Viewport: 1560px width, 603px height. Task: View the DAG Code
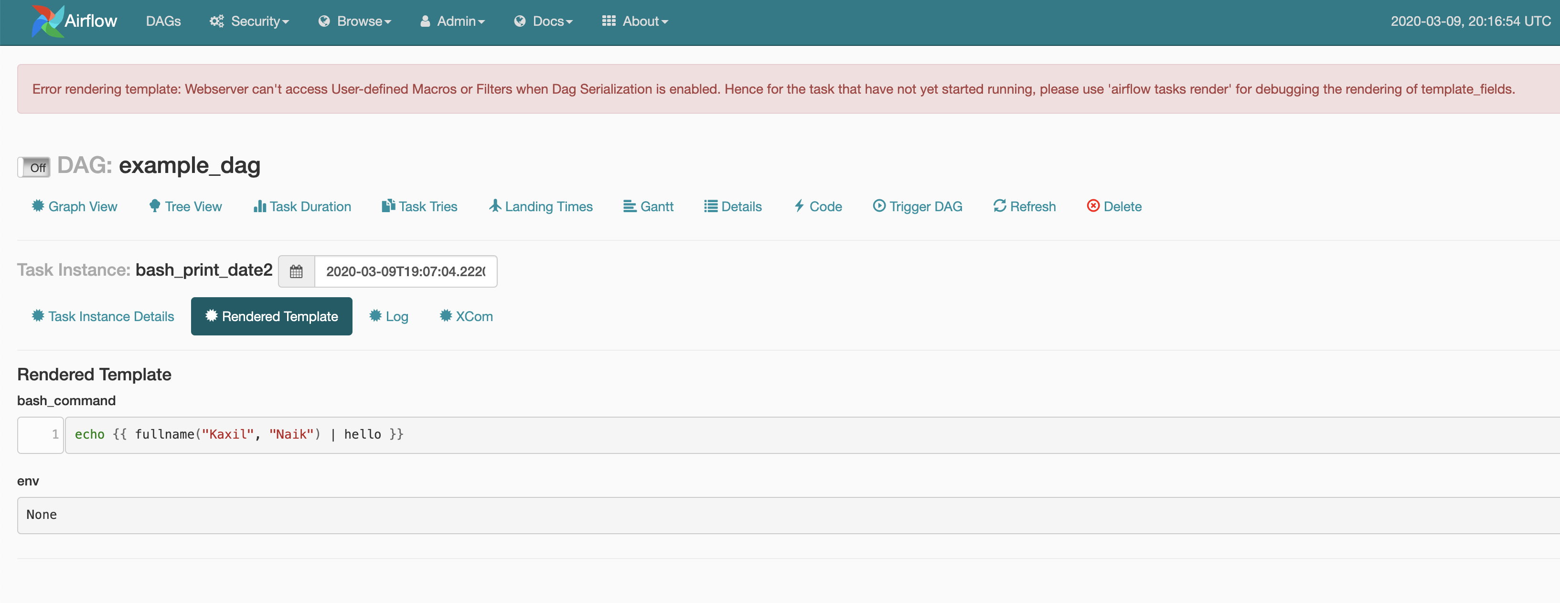(x=818, y=207)
